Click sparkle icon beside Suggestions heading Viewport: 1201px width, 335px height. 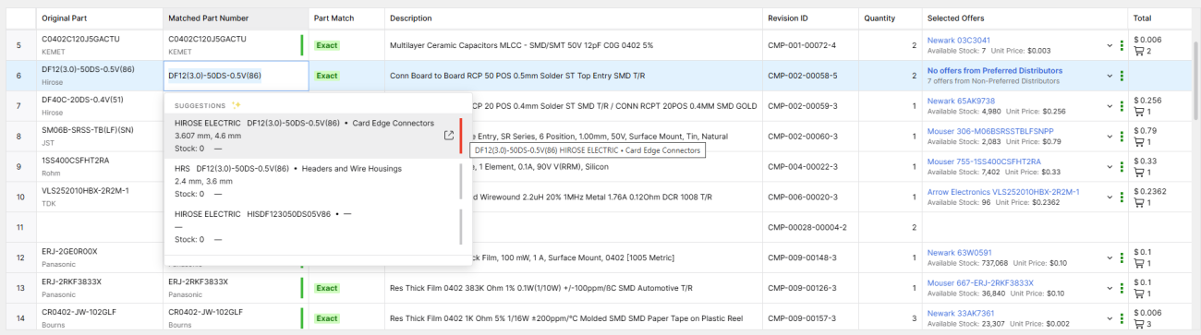click(236, 105)
